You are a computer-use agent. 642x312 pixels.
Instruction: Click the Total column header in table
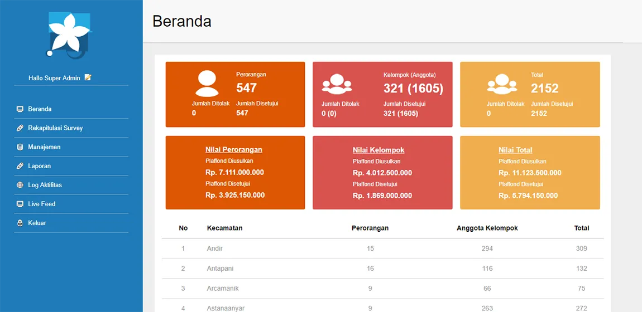pyautogui.click(x=582, y=228)
